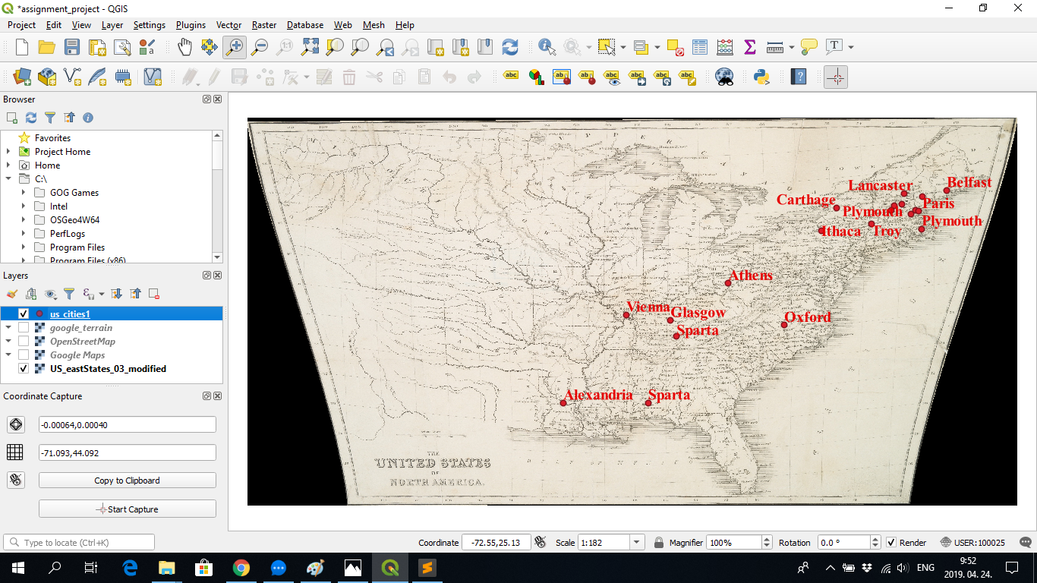Toggle visibility of US_eastStates_03_modified layer
Viewport: 1037px width, 583px height.
(24, 368)
